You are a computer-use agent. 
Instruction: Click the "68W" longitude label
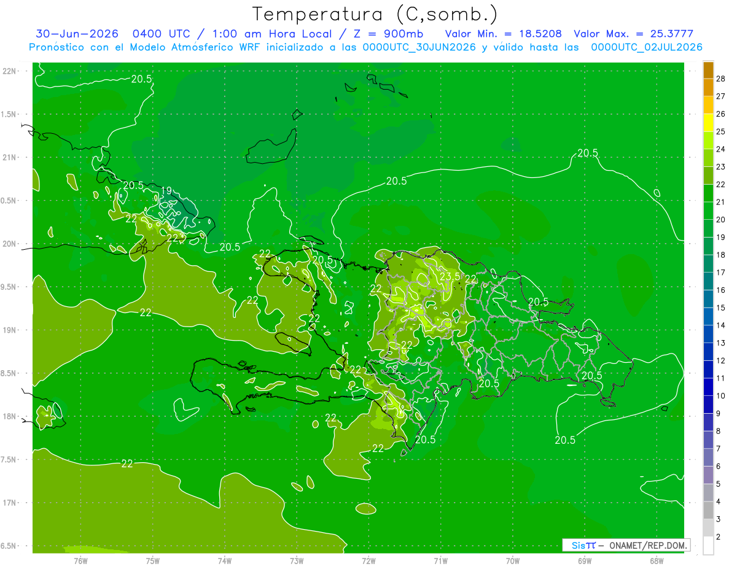[657, 560]
